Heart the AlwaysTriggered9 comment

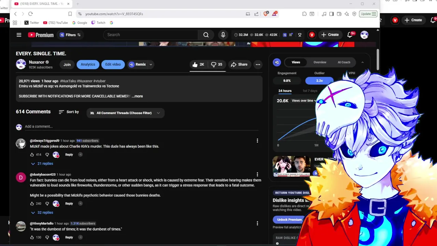point(56,155)
